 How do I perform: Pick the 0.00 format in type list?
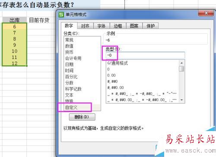(143, 75)
